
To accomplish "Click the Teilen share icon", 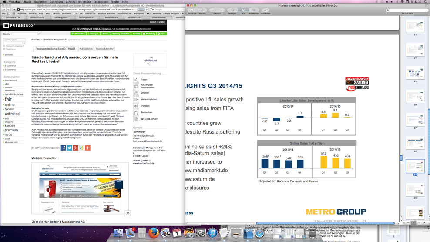I will pos(136,80).
